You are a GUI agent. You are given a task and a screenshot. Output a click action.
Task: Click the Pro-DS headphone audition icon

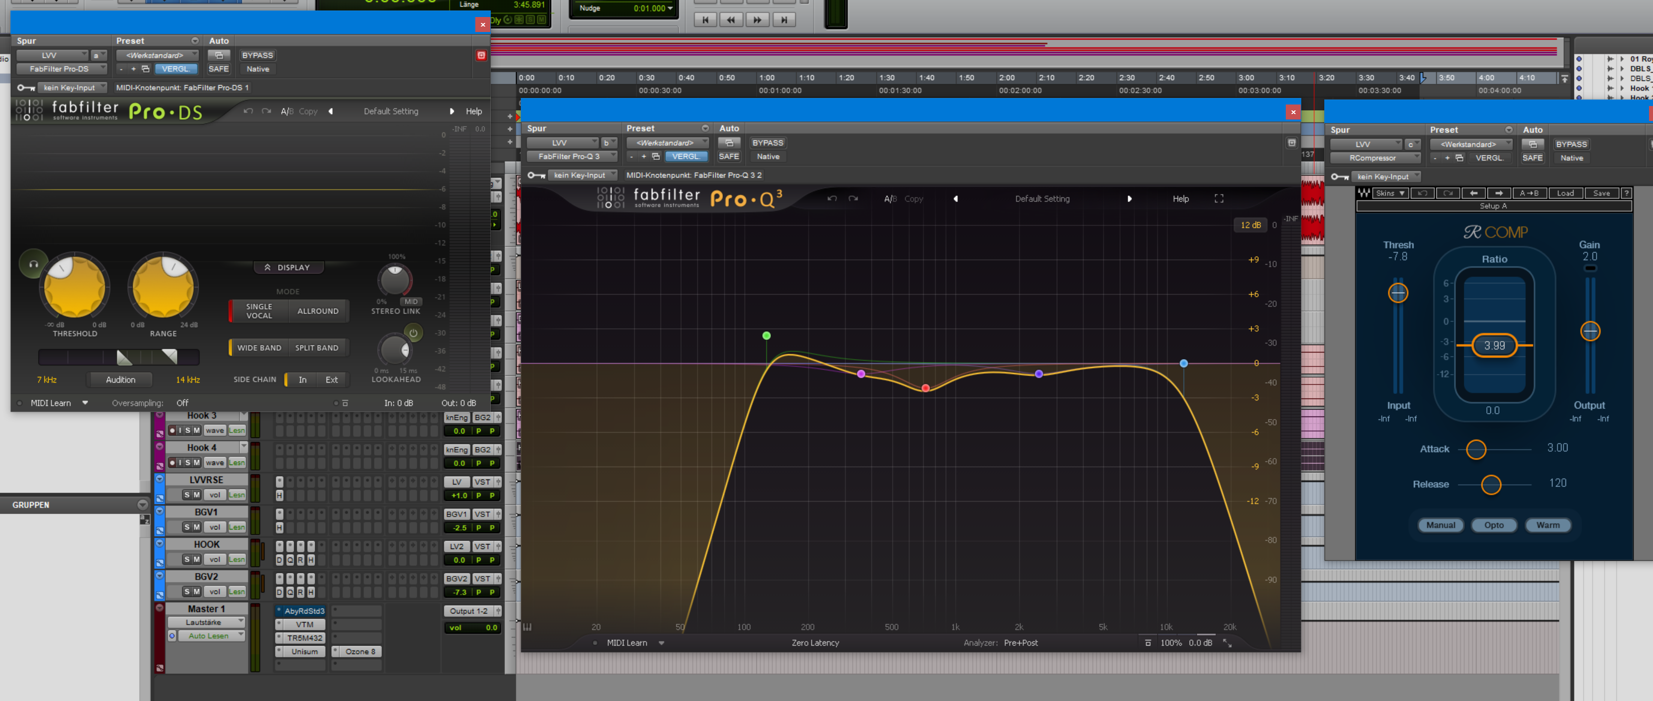click(34, 263)
